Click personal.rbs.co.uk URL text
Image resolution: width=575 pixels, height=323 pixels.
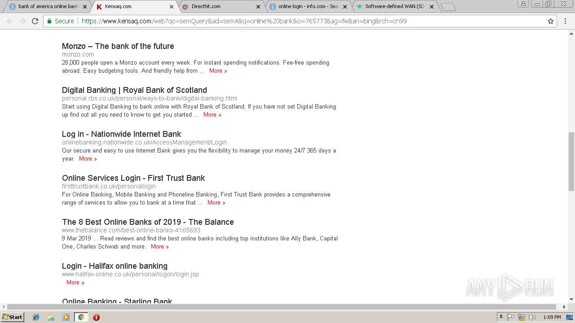pos(150,98)
